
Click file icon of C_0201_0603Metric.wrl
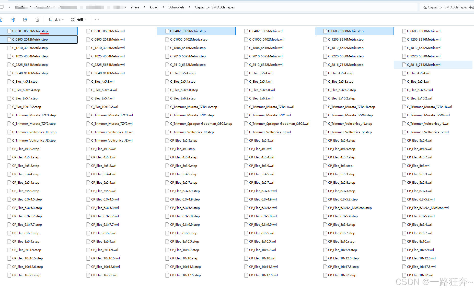[x=88, y=31]
